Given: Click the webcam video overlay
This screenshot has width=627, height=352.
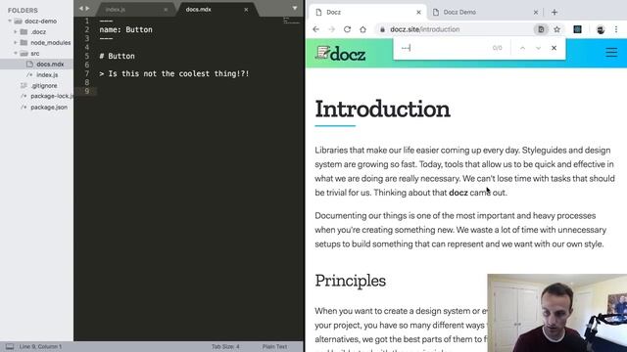Looking at the screenshot, I should pyautogui.click(x=557, y=313).
